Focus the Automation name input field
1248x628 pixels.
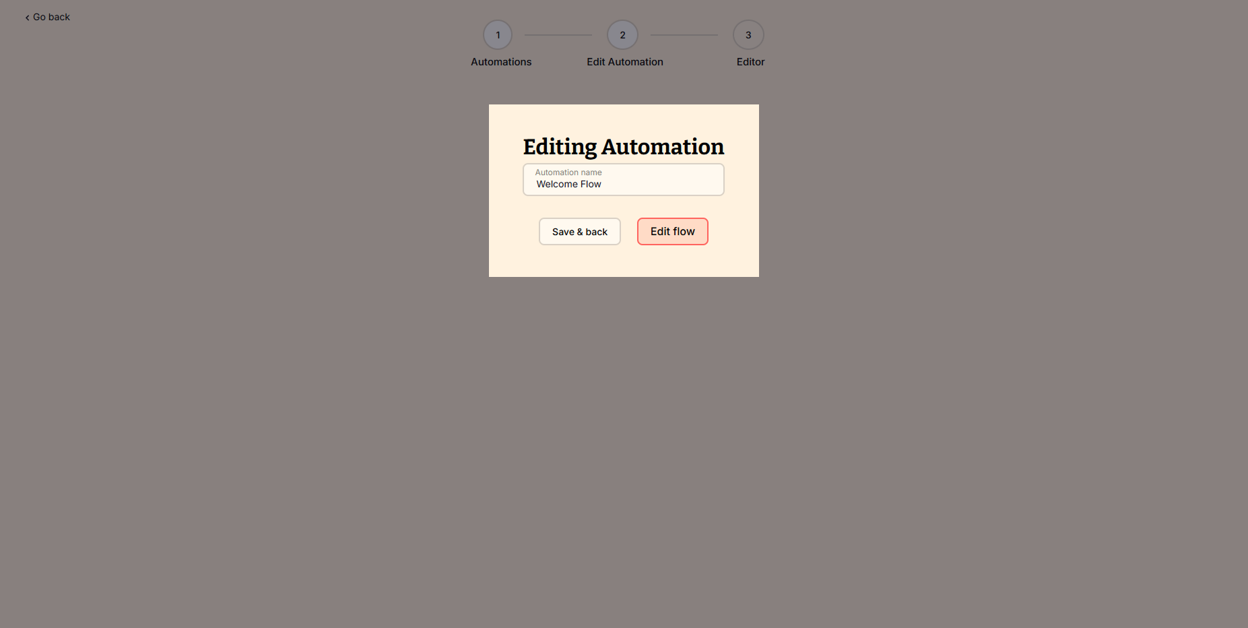click(x=623, y=180)
